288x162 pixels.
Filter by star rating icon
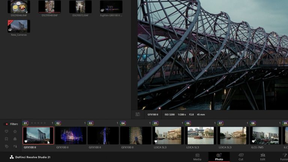coord(15,131)
